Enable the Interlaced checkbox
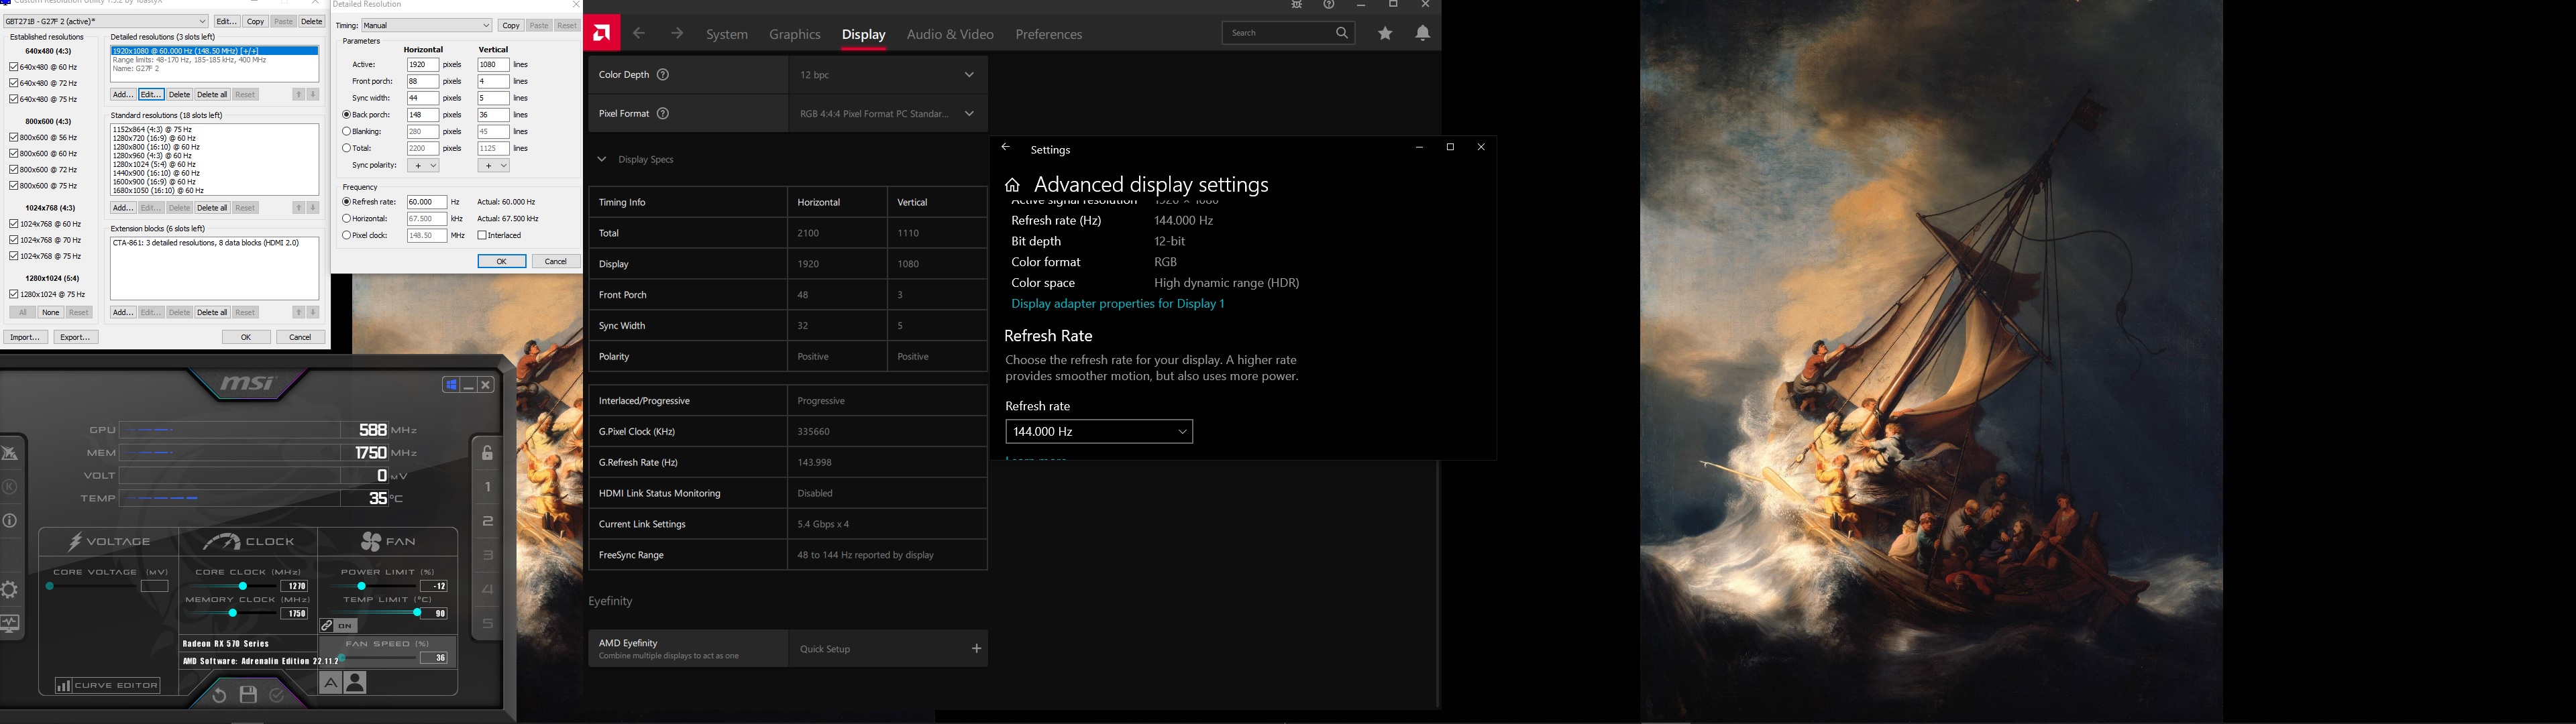The height and width of the screenshot is (724, 2576). [482, 235]
